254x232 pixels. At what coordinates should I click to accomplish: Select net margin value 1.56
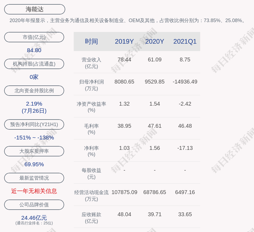155,148
